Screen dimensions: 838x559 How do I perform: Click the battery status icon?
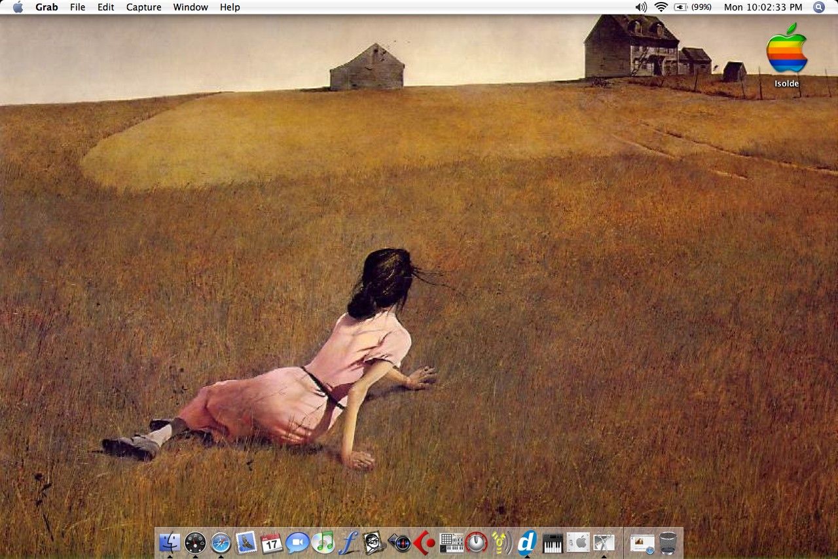point(682,7)
